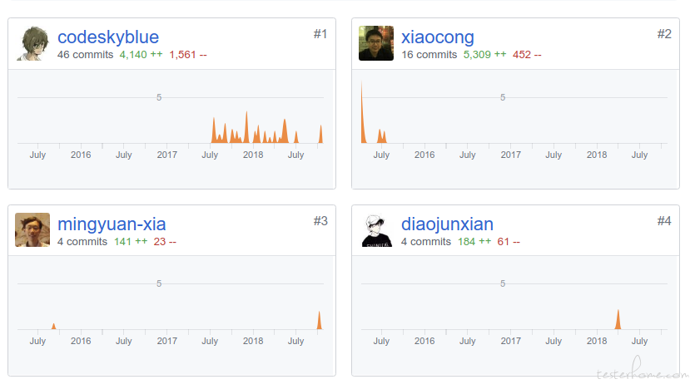
Task: Click the #4 rank label
Action: [x=664, y=221]
